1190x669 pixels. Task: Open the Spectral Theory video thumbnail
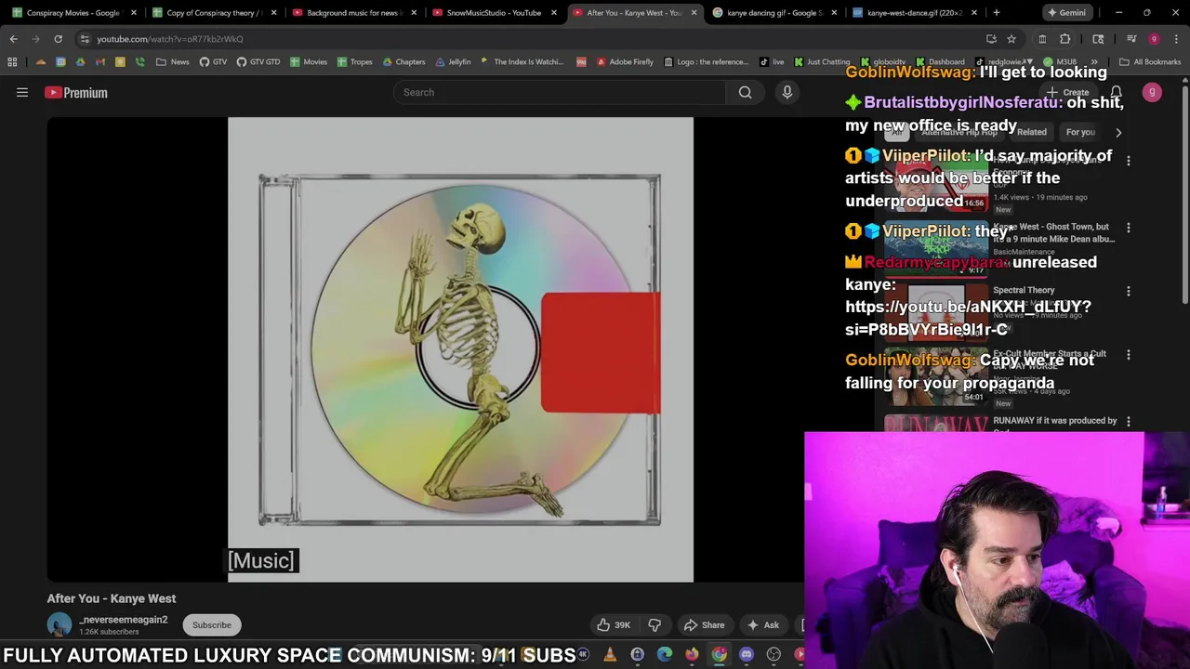[935, 311]
